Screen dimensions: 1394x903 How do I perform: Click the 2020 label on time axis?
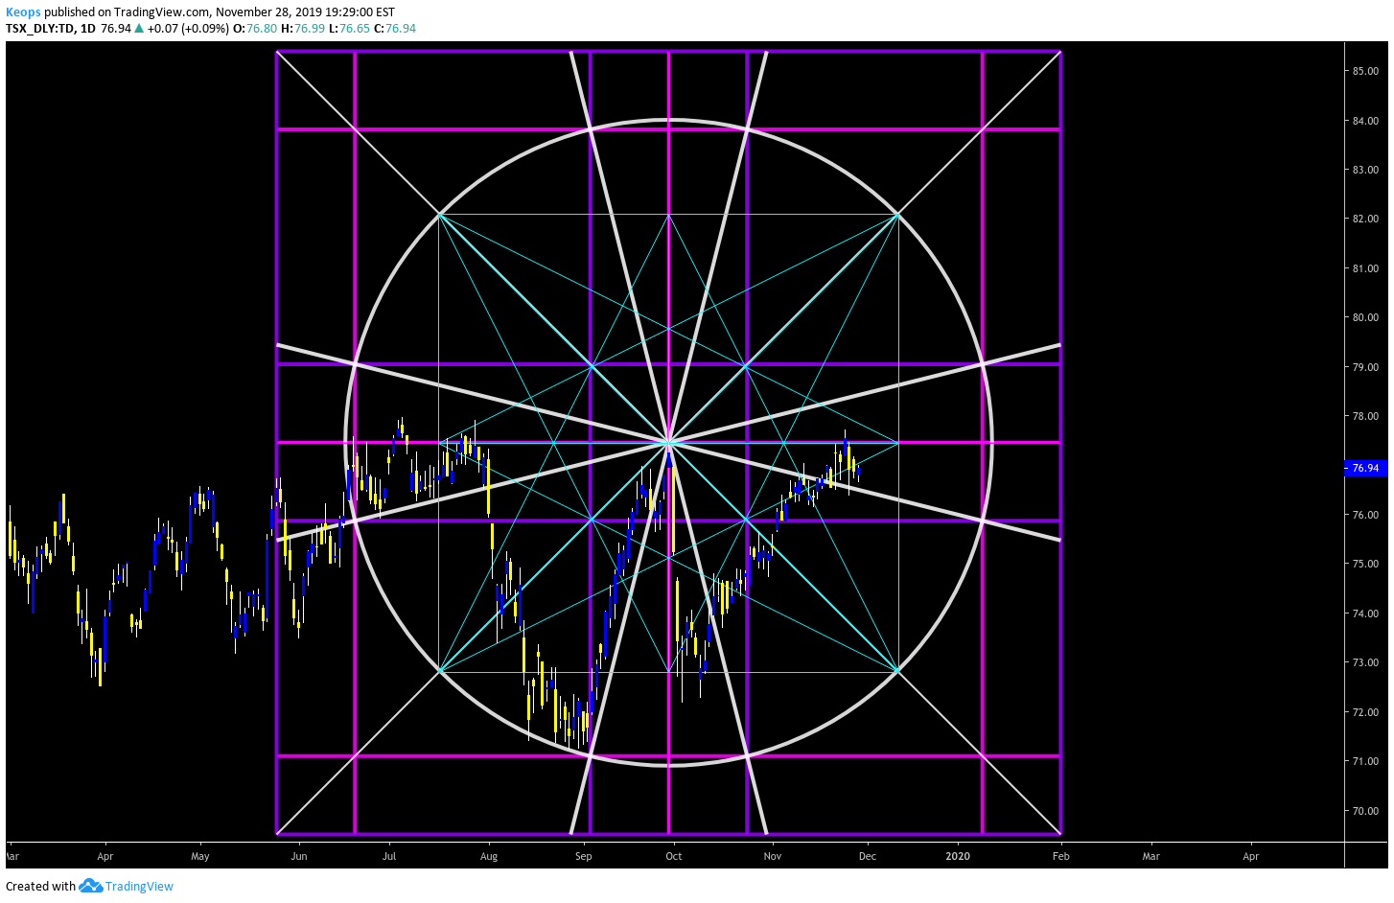click(958, 856)
